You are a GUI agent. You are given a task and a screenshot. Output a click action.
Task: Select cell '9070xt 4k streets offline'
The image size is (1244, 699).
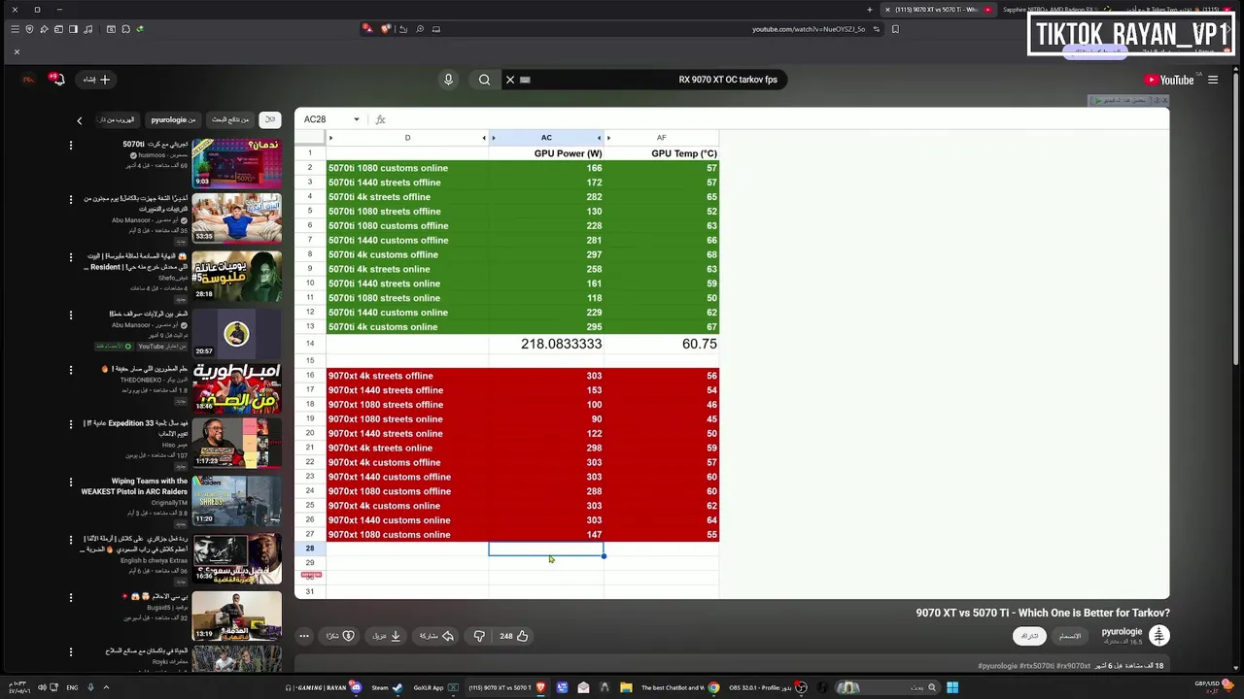pos(407,376)
